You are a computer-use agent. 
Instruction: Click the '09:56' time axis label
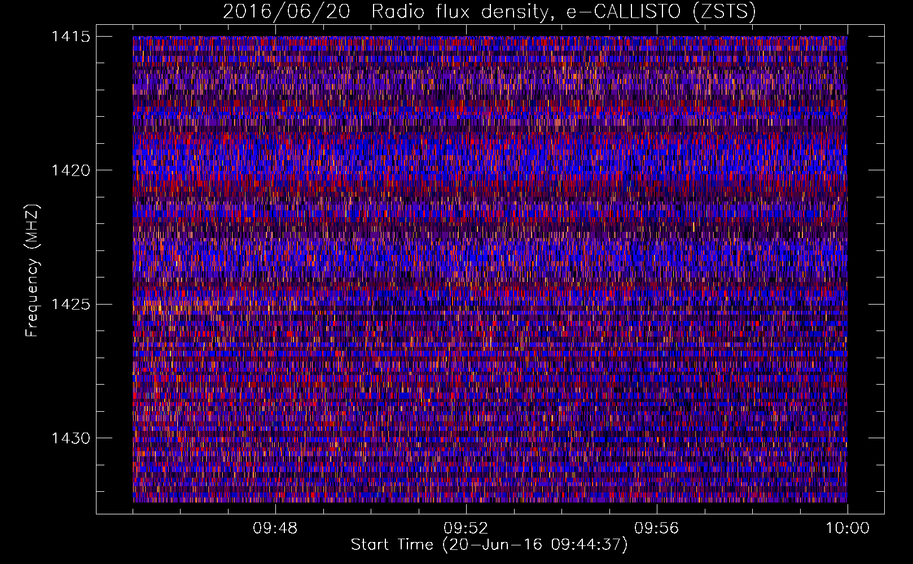point(656,528)
